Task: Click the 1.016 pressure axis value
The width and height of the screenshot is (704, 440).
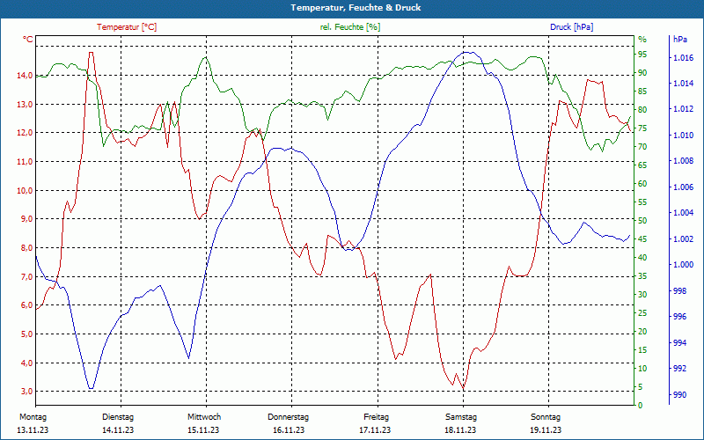Action: [x=683, y=57]
